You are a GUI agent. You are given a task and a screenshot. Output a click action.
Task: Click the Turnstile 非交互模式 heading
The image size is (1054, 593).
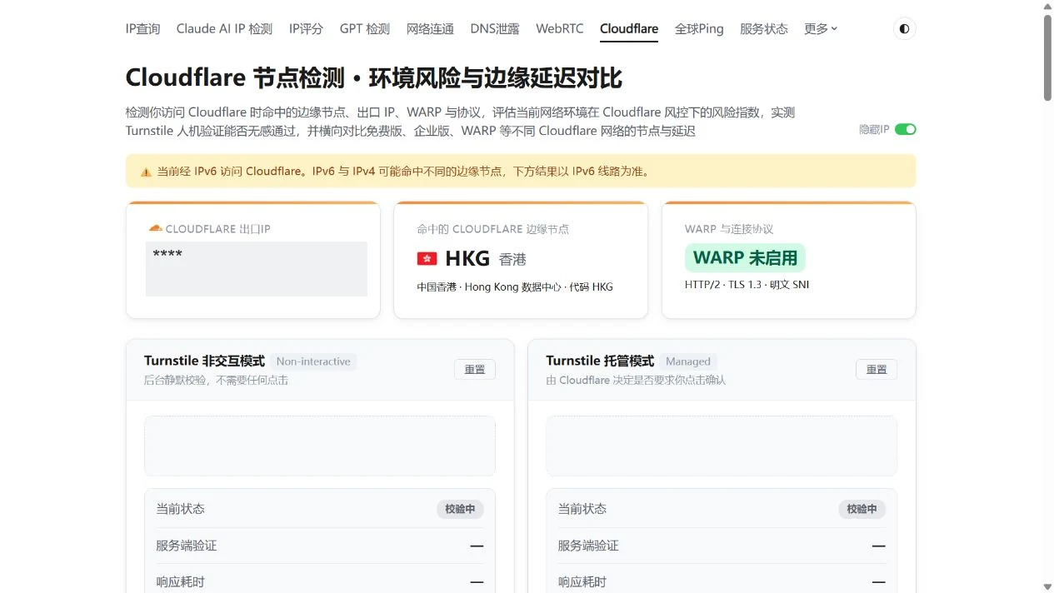coord(204,361)
